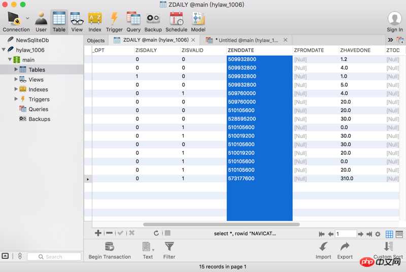This screenshot has height=272, width=406.
Task: Close the ZDAILY @main tab
Action: [193, 40]
